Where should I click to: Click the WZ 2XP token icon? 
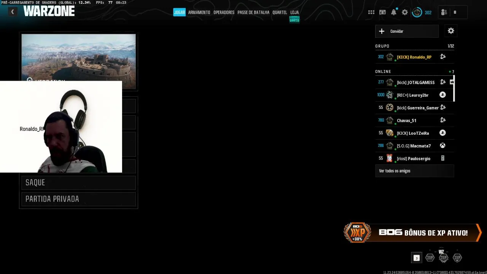pos(444,257)
